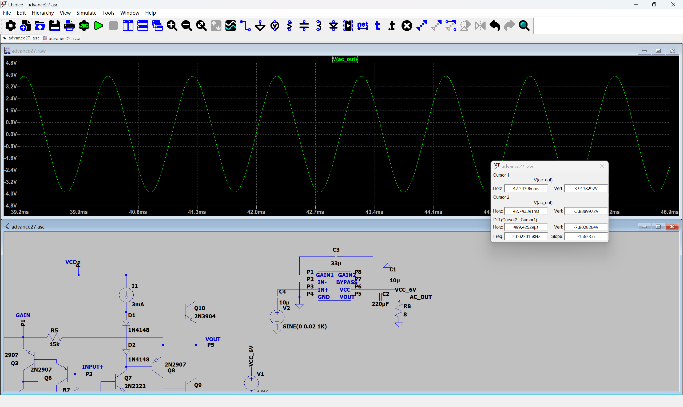Minimize the advance27.asc schematic window
This screenshot has width=683, height=407.
pyautogui.click(x=644, y=226)
